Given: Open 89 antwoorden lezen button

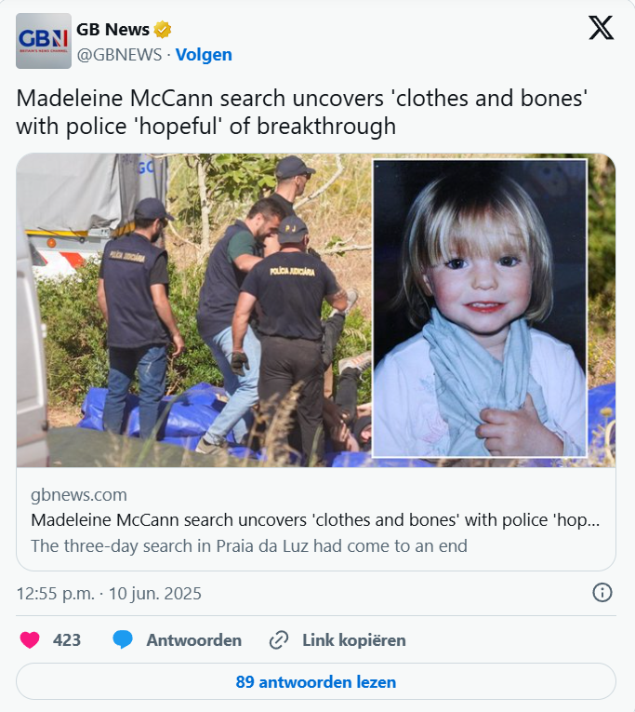Looking at the screenshot, I should [316, 681].
